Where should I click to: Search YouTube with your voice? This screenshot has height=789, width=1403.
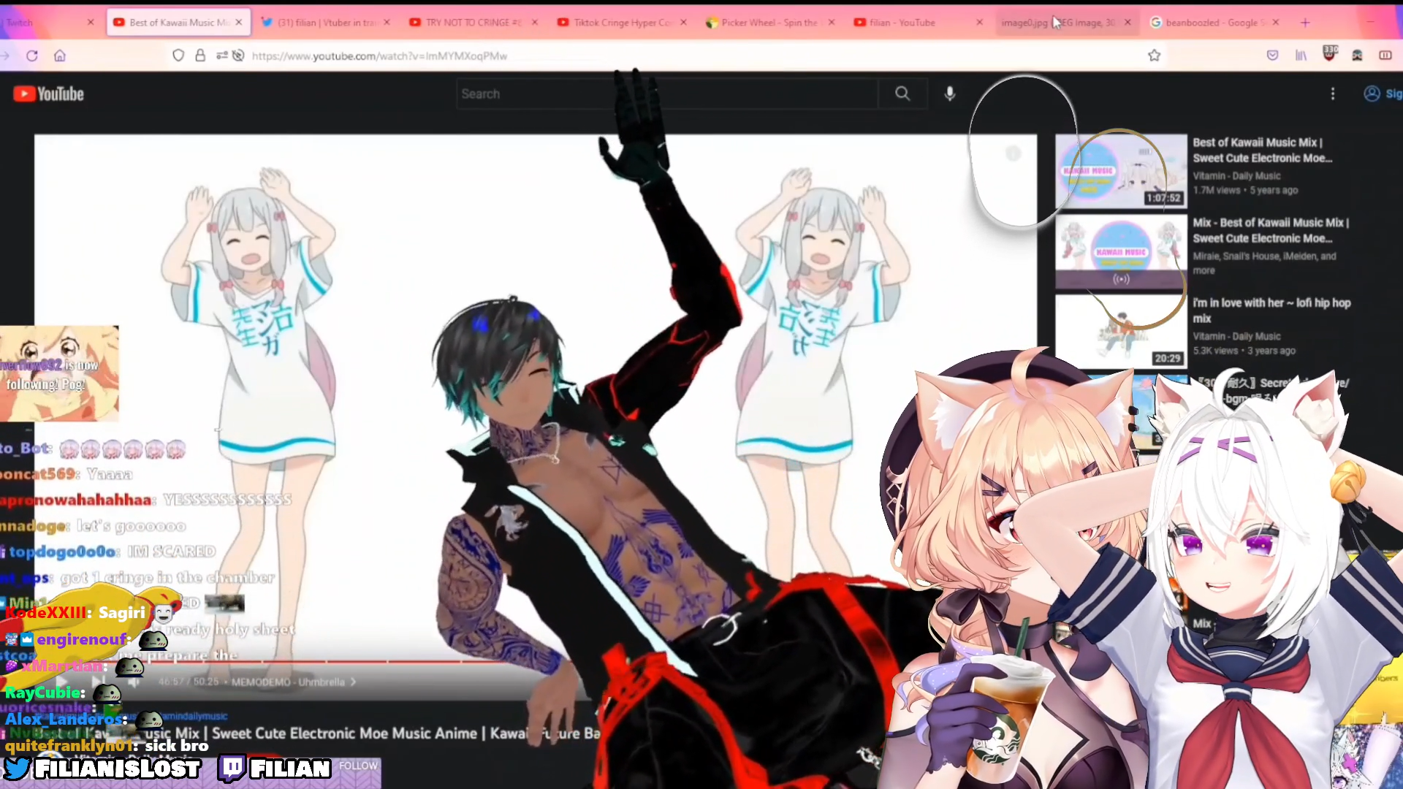pos(949,94)
